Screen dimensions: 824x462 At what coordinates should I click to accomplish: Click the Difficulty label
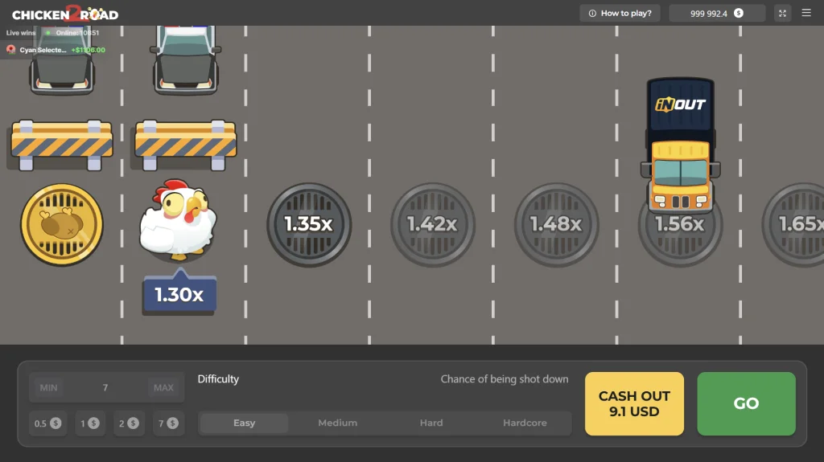[218, 379]
